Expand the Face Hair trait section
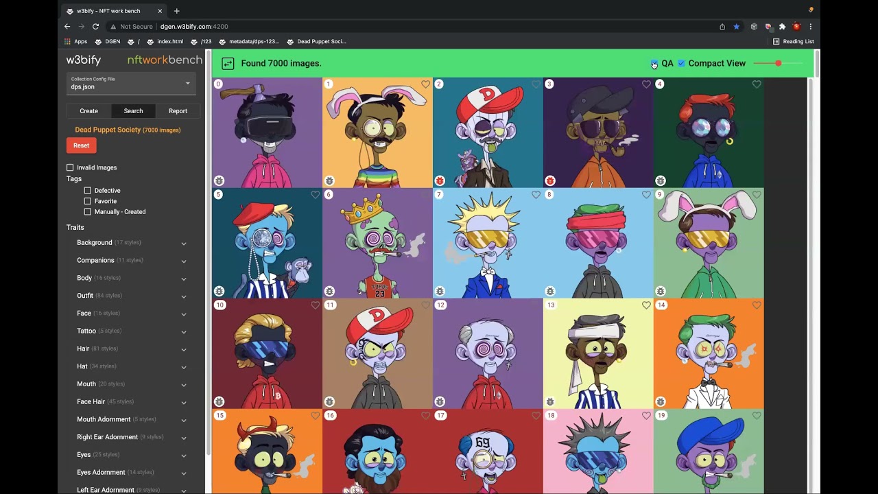The image size is (878, 494). coord(131,402)
